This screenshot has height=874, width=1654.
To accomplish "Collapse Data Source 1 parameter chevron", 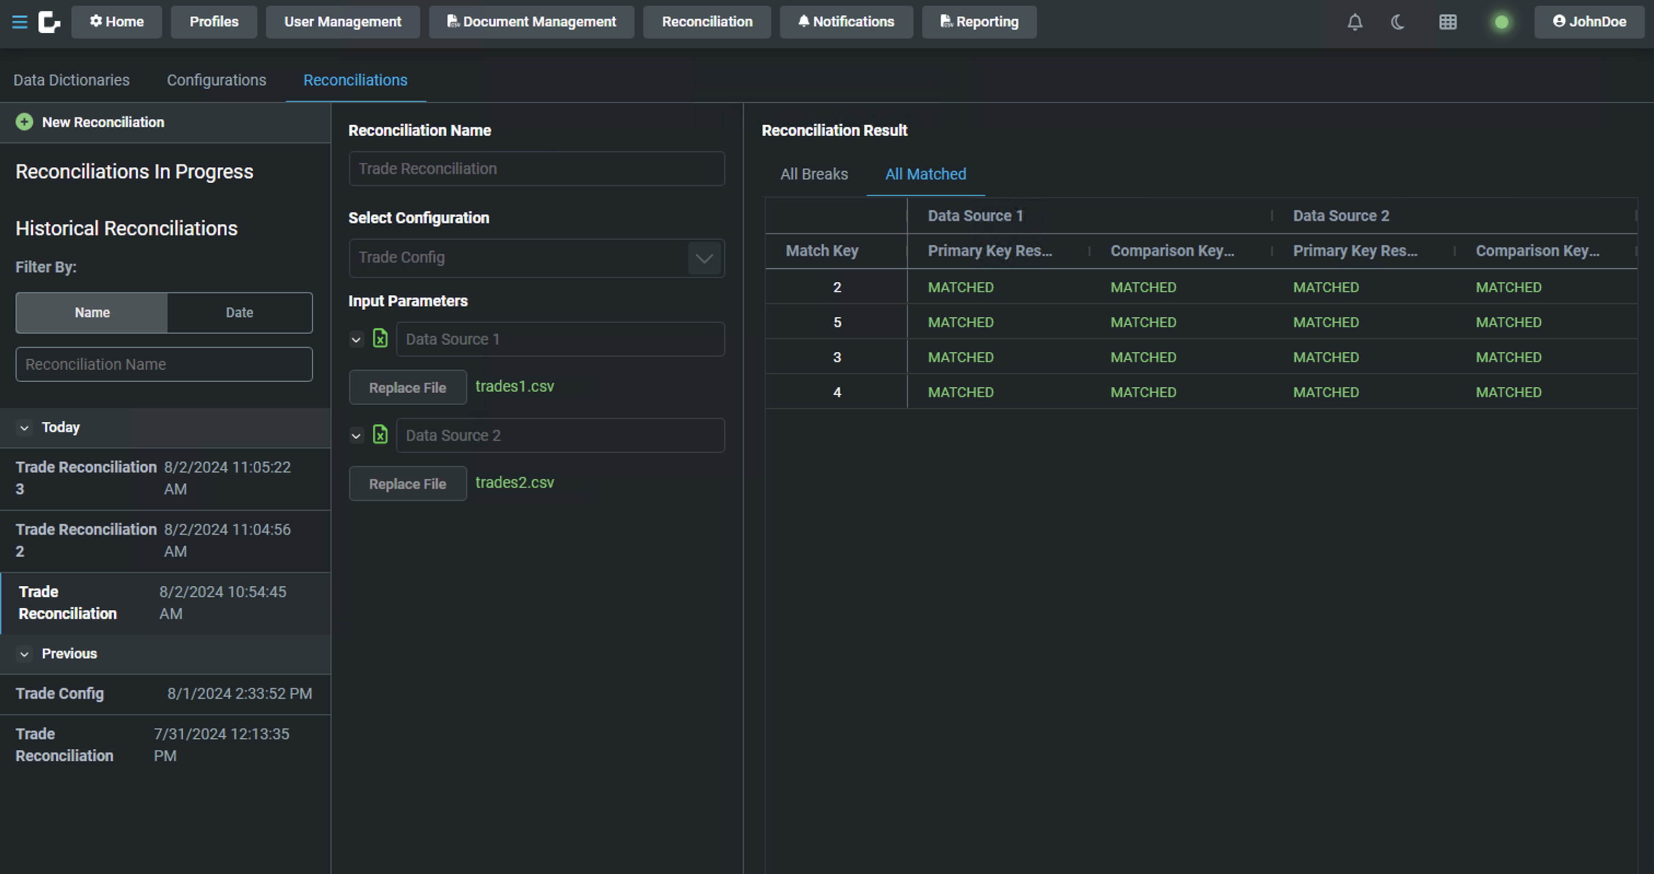I will coord(357,339).
